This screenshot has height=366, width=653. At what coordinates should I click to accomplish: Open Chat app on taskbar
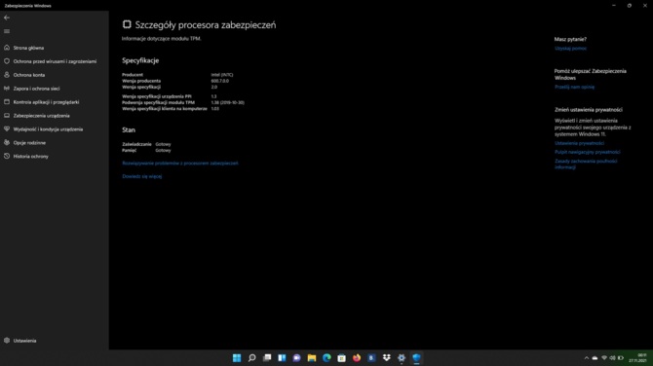pos(296,357)
